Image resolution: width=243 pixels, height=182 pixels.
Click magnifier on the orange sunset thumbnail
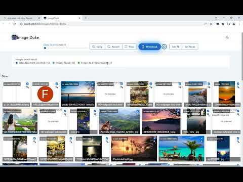pyautogui.click(x=238, y=87)
